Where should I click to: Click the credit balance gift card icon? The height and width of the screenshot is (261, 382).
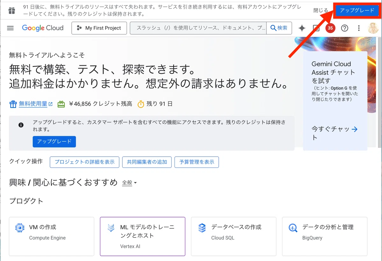[61, 104]
